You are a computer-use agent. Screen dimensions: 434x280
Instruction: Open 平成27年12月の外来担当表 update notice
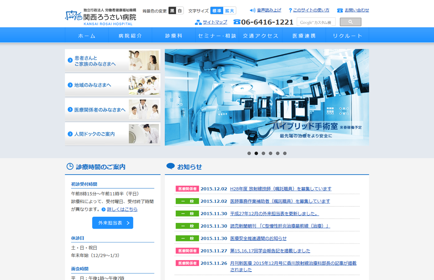[x=275, y=214]
